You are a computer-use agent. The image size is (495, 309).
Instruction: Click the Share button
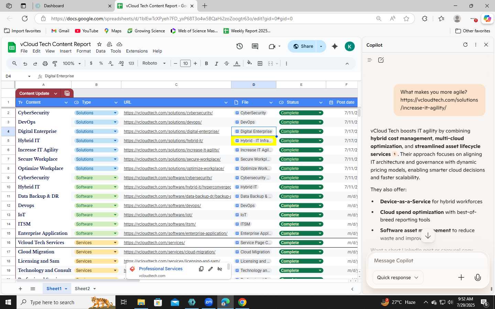coord(303,46)
